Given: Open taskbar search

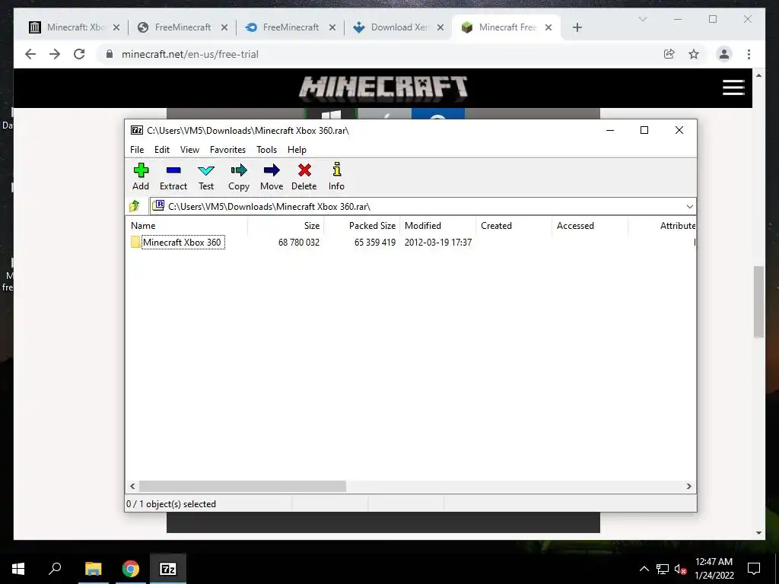Looking at the screenshot, I should [x=55, y=569].
